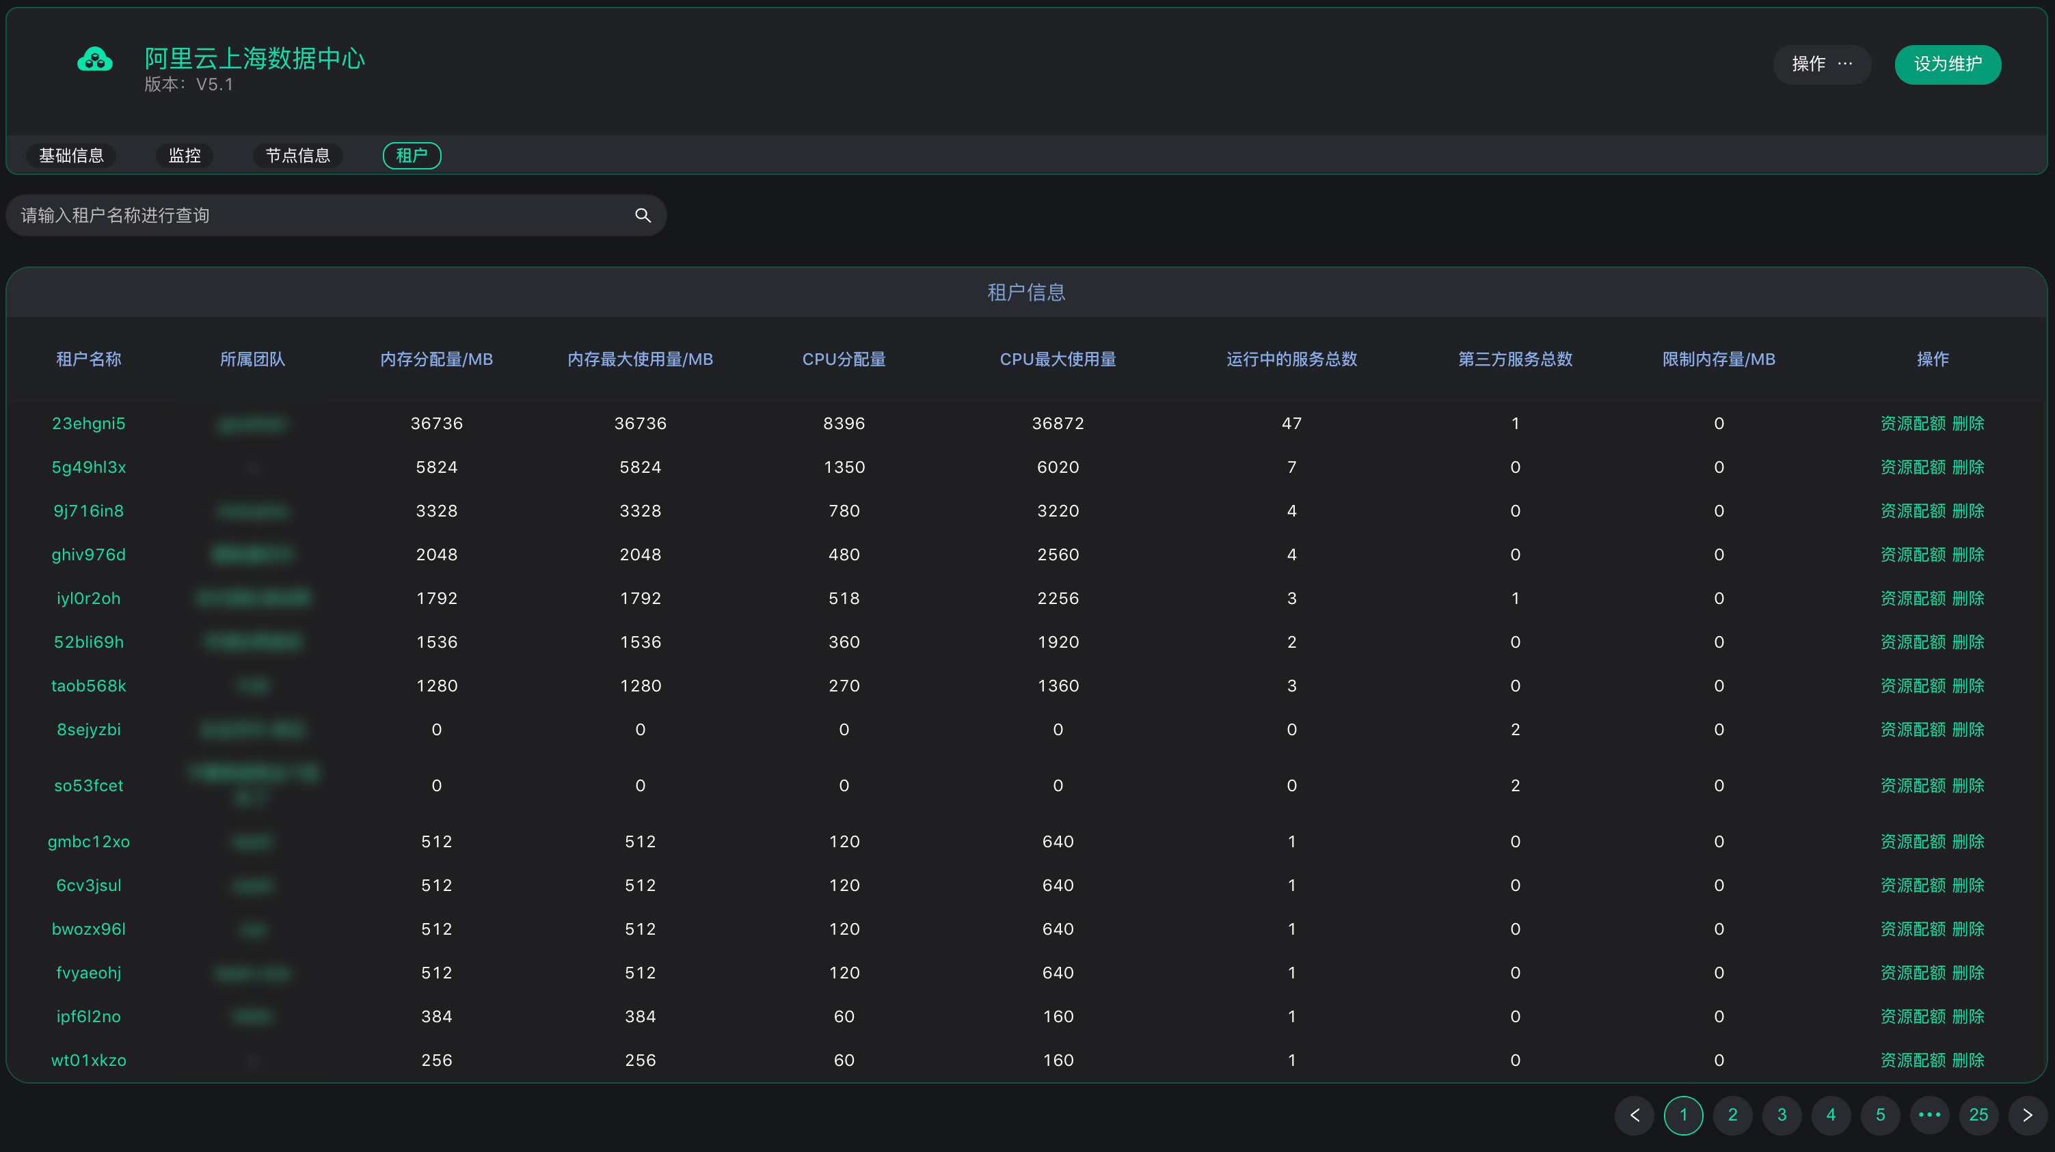Image resolution: width=2055 pixels, height=1152 pixels.
Task: Switch to the 监控 tab
Action: 185,156
